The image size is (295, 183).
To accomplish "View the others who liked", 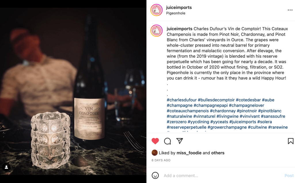I will point(218,153).
